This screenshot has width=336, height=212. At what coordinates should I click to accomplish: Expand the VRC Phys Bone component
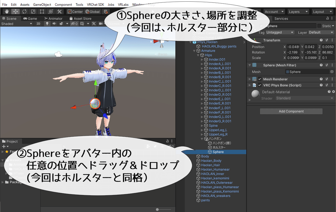[249, 85]
